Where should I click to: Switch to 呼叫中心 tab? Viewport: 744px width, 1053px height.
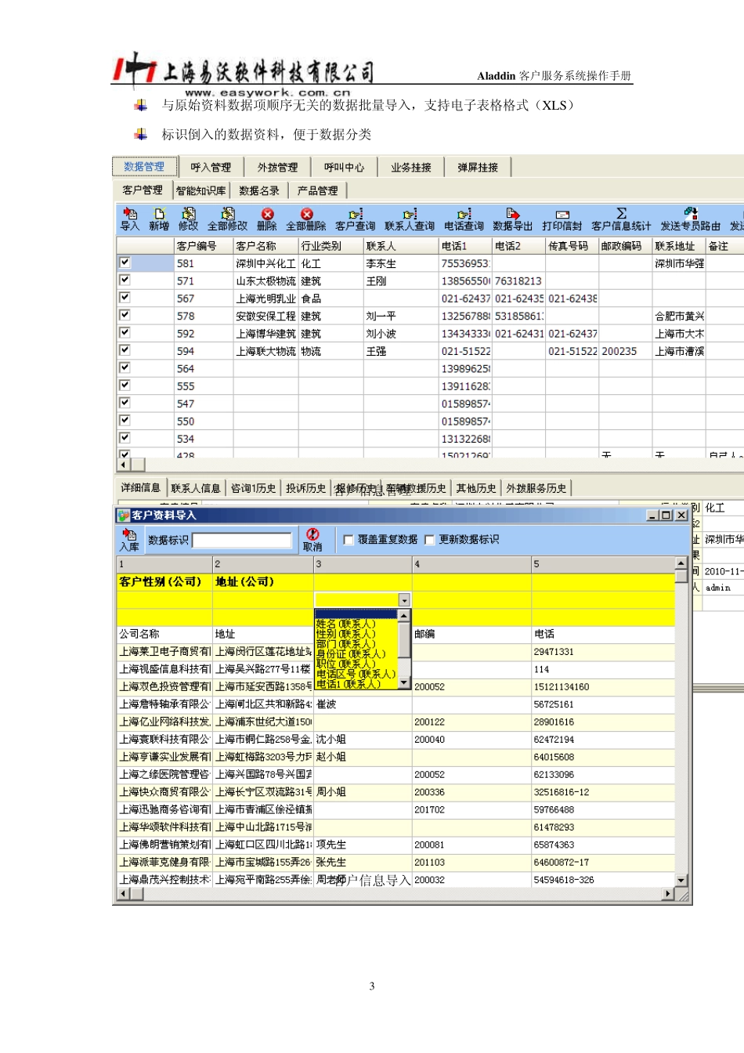click(344, 168)
